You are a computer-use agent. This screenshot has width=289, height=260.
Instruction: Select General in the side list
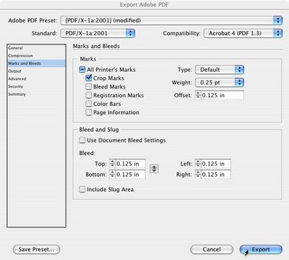tap(37, 48)
